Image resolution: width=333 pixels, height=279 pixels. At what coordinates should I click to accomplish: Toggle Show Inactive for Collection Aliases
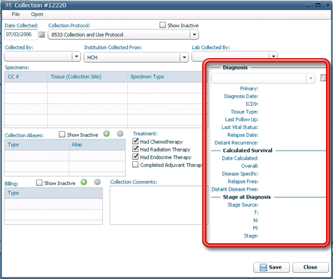point(62,135)
